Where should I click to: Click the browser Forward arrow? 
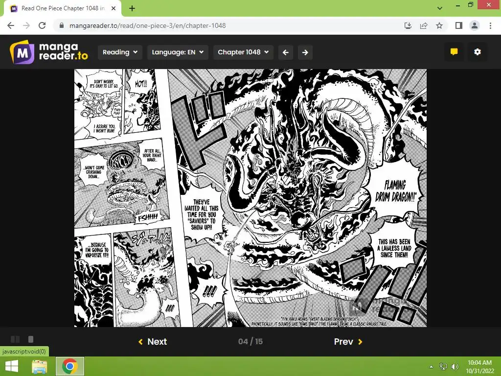26,25
